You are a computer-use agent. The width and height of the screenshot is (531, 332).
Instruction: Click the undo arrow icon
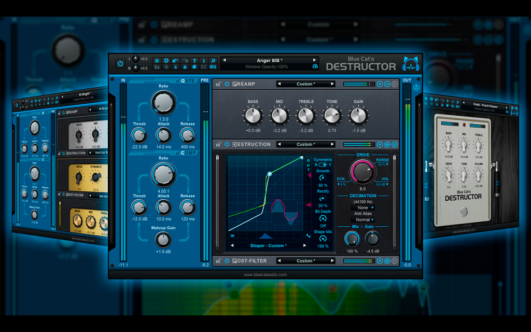point(175,61)
